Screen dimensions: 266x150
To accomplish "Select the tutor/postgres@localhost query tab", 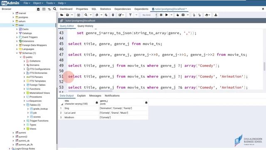I will tap(170, 9).
